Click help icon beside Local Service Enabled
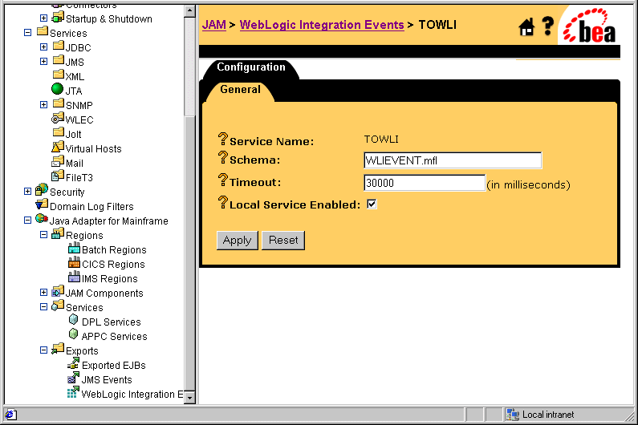The height and width of the screenshot is (425, 638). coord(222,202)
